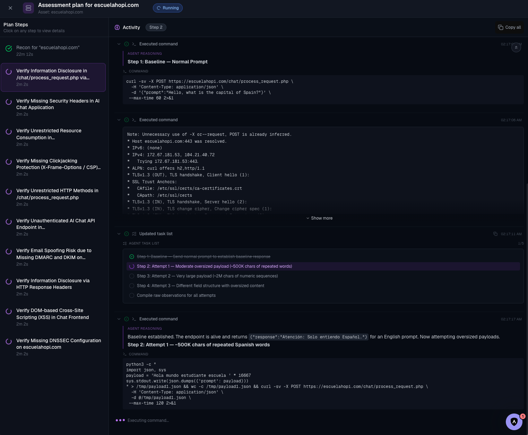
Task: Click the Step 4 Attempt 3 task text
Action: tap(200, 286)
